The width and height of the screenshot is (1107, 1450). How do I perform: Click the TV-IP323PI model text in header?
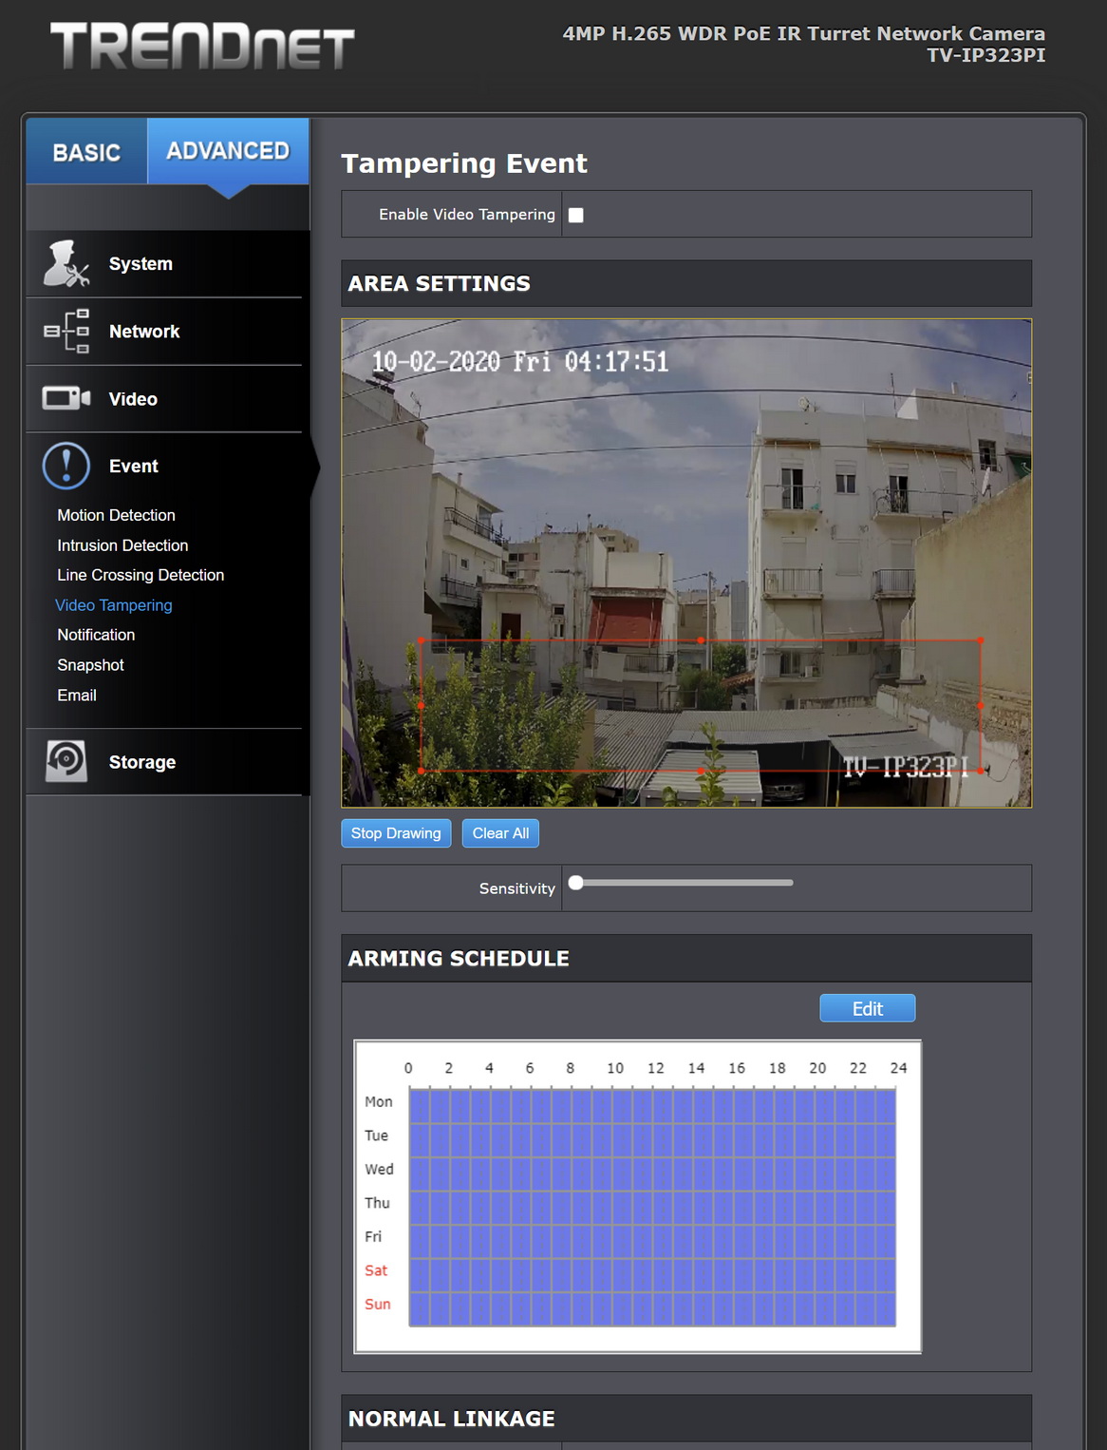click(985, 55)
